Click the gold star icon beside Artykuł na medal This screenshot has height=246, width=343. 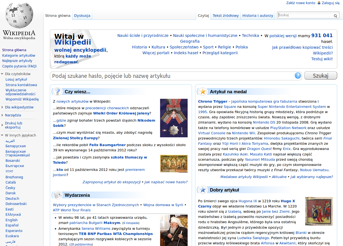[203, 92]
